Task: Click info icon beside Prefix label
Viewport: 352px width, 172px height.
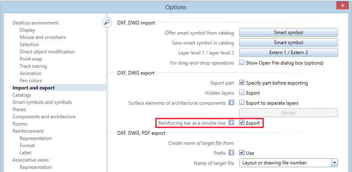Action: coord(231,153)
